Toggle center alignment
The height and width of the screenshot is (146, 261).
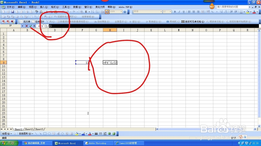[194, 12]
